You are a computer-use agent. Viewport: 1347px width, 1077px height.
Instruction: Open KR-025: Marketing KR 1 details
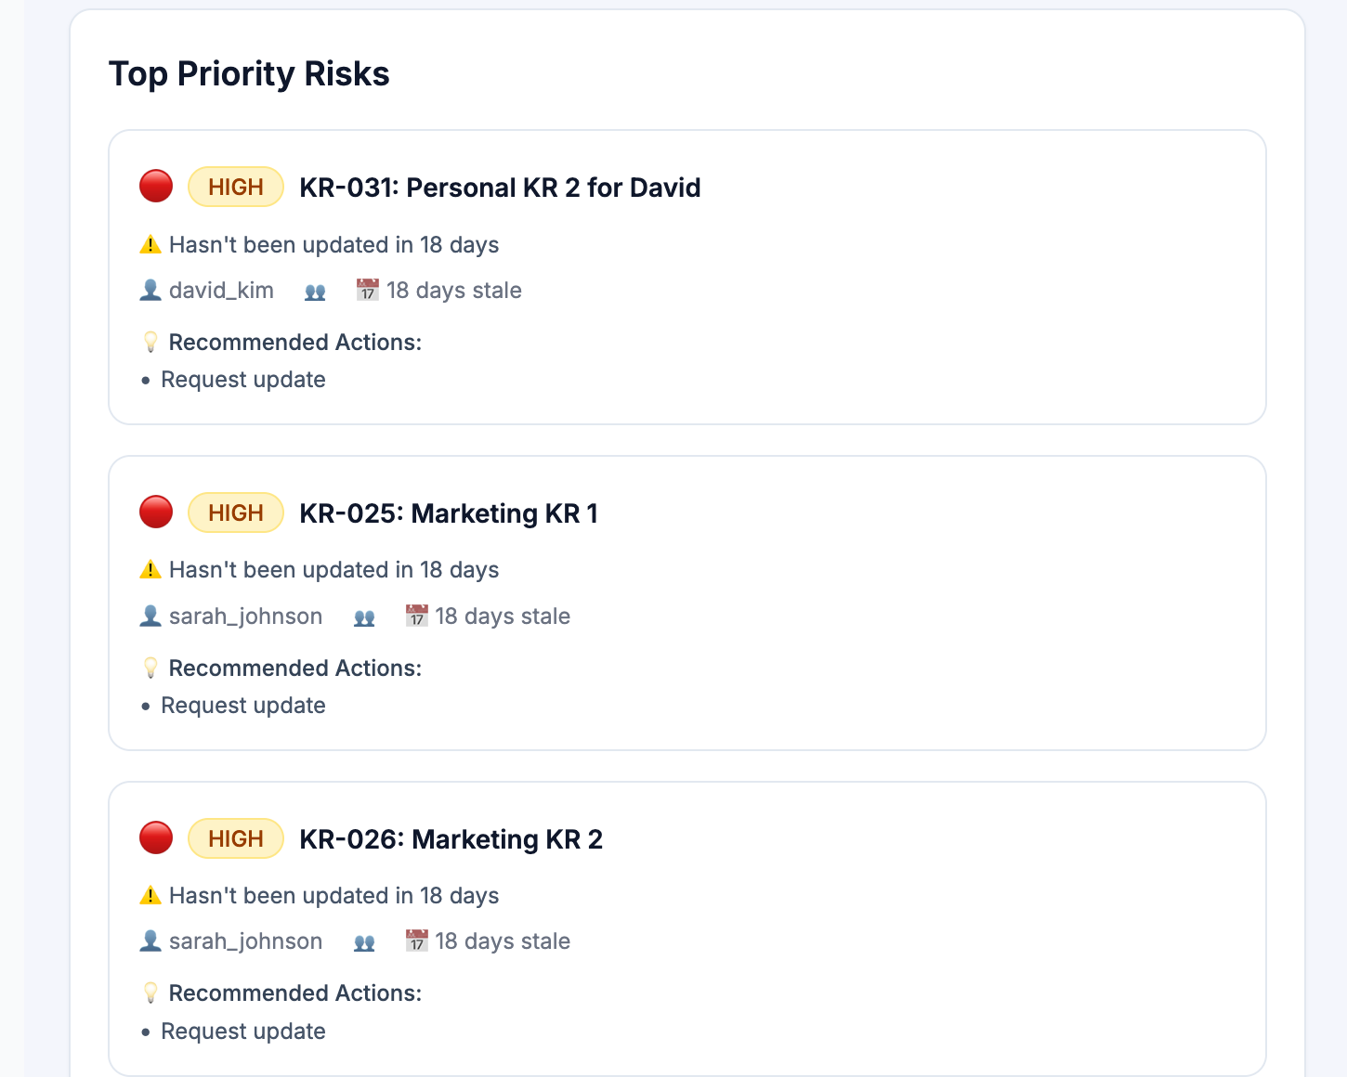click(449, 513)
